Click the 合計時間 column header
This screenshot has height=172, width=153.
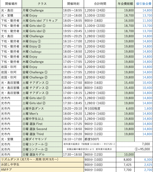100,4
